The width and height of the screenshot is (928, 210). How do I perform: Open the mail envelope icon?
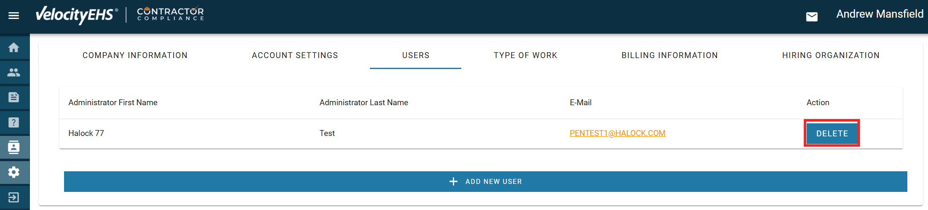pos(812,16)
